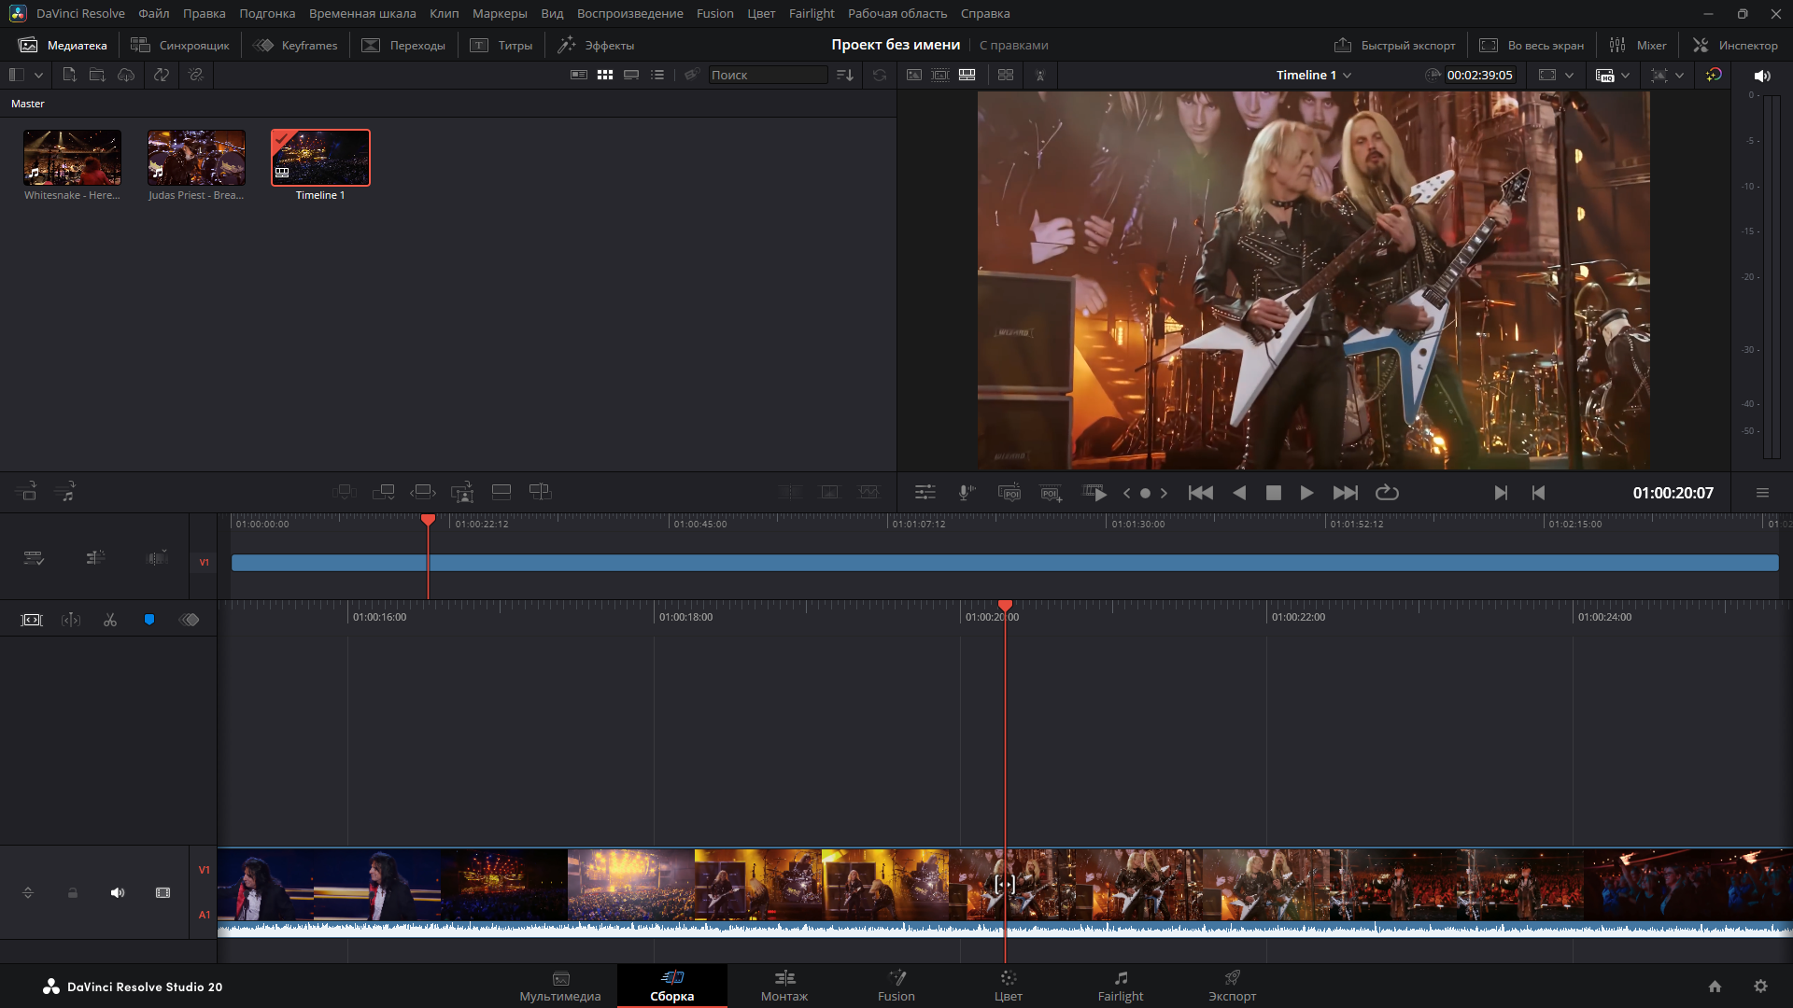Image resolution: width=1793 pixels, height=1008 pixels.
Task: Go to the Мультимедиа page
Action: tap(560, 987)
